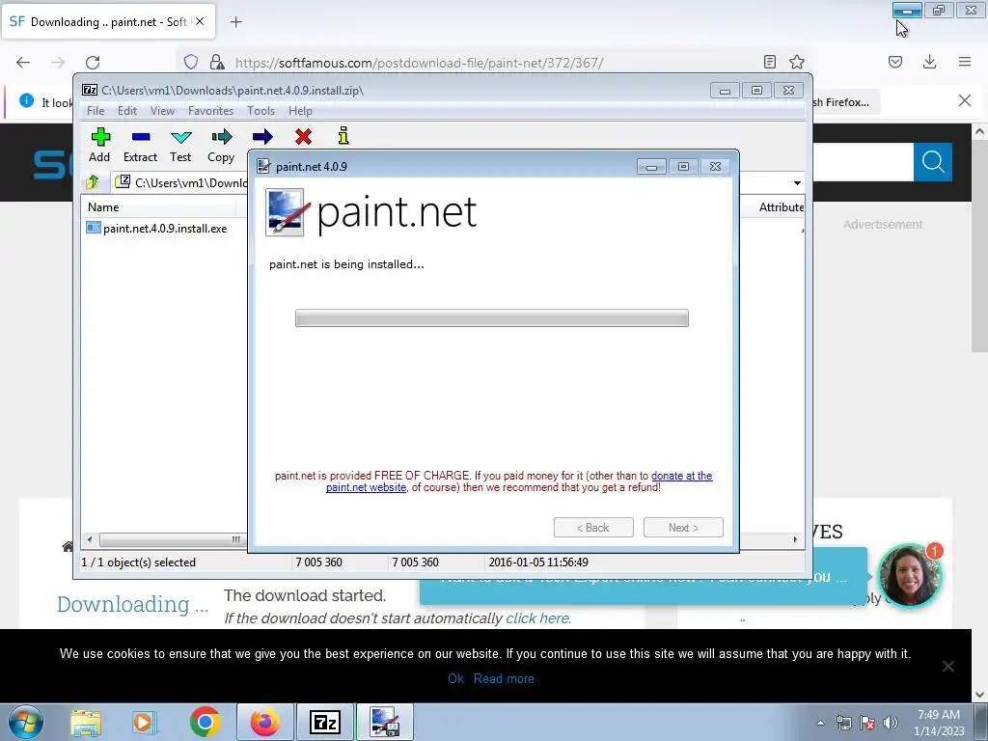Open Firefox tracking protection shield icon

(x=191, y=62)
